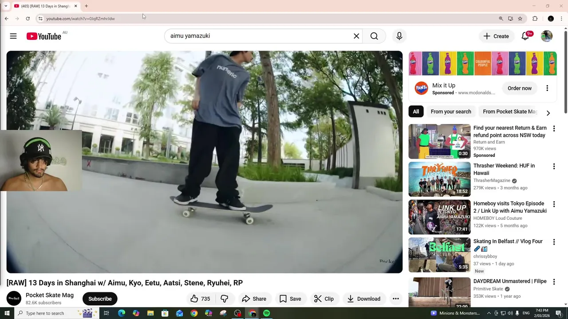Open options menu for Homeboy Tokyo video
The image size is (568, 319).
(554, 204)
